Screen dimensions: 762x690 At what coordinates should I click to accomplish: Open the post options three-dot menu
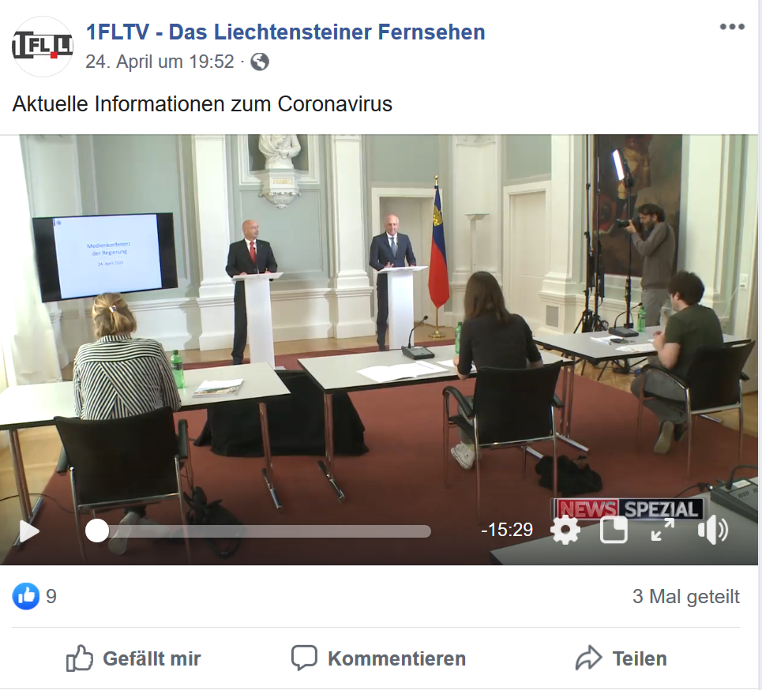732,27
